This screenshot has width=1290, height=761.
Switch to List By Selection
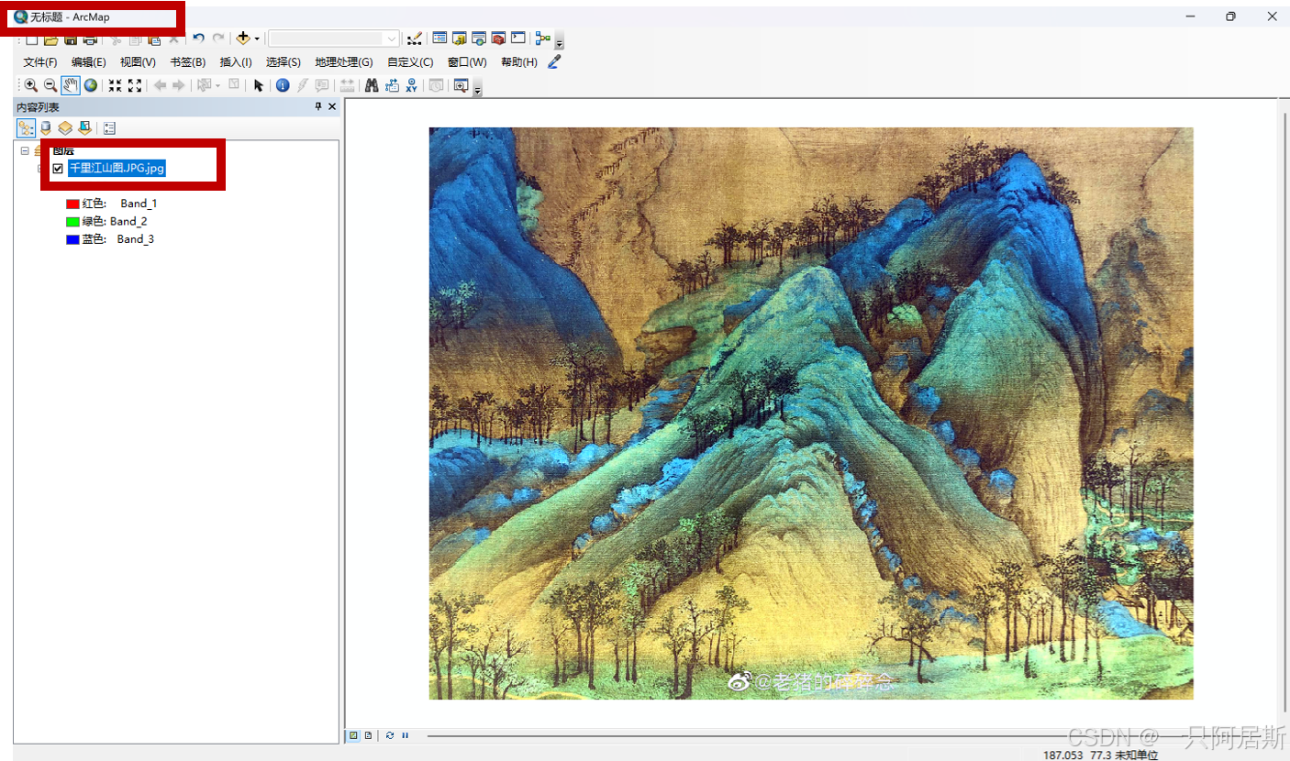(84, 128)
